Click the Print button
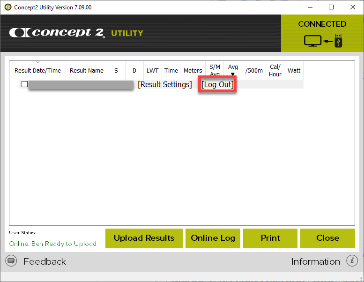 pyautogui.click(x=270, y=238)
